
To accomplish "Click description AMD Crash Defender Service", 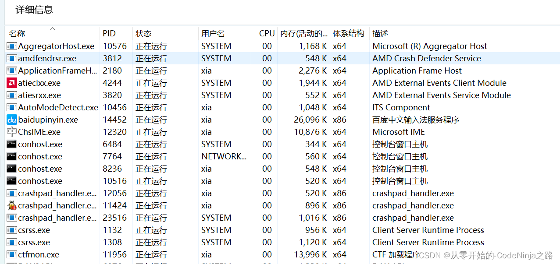I will click(x=427, y=58).
